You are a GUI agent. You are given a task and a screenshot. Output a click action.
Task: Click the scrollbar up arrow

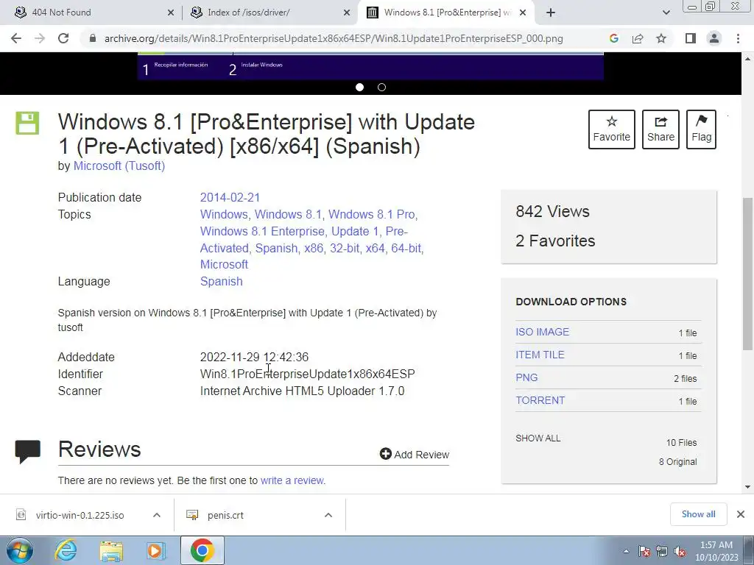click(747, 59)
